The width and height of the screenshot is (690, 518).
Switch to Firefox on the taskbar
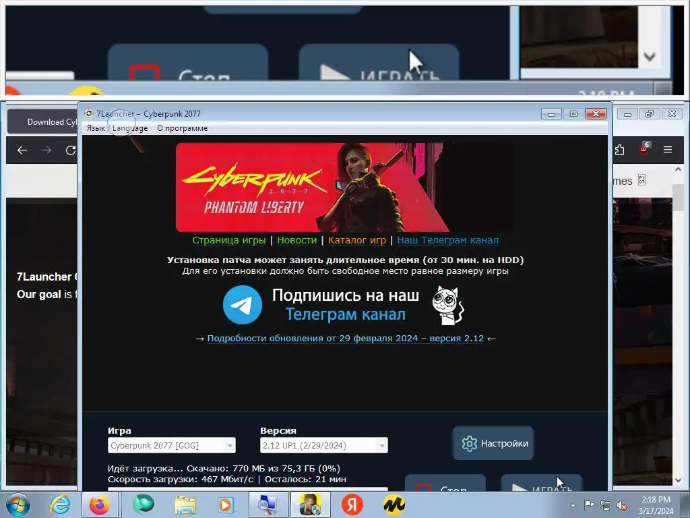coord(100,505)
